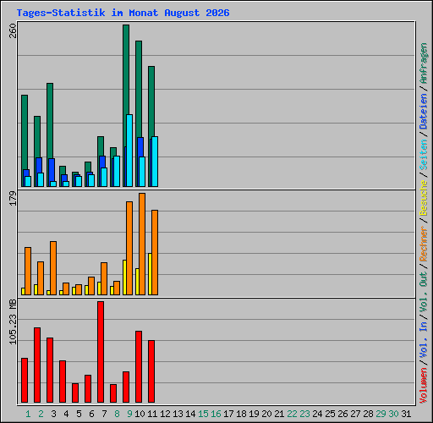
Task: Click day 6 on the x-axis
Action: (x=91, y=414)
